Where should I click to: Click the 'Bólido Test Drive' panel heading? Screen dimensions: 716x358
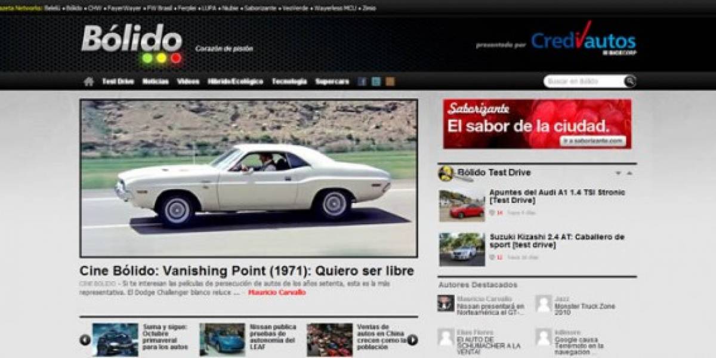tap(494, 172)
